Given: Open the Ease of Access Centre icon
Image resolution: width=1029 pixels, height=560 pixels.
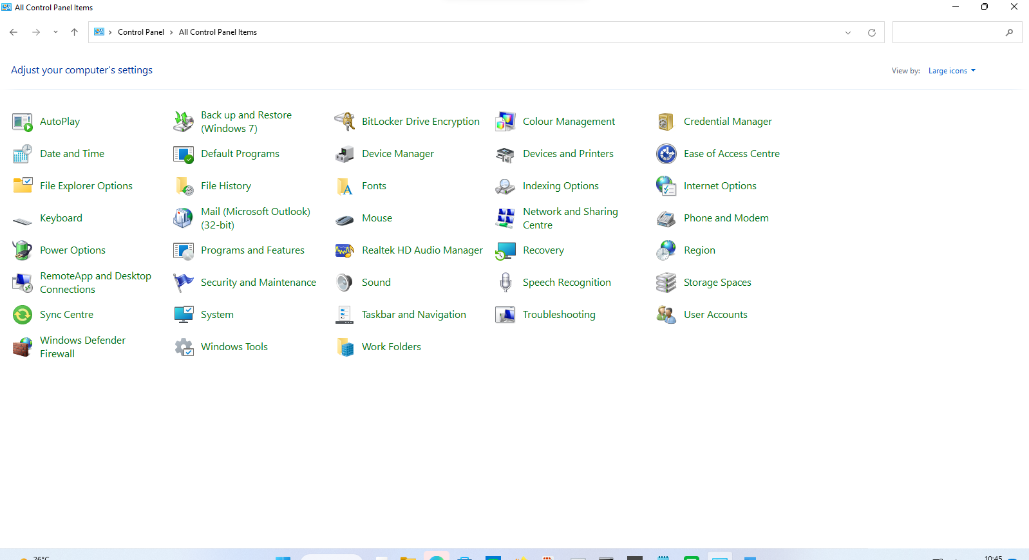Looking at the screenshot, I should click(666, 154).
